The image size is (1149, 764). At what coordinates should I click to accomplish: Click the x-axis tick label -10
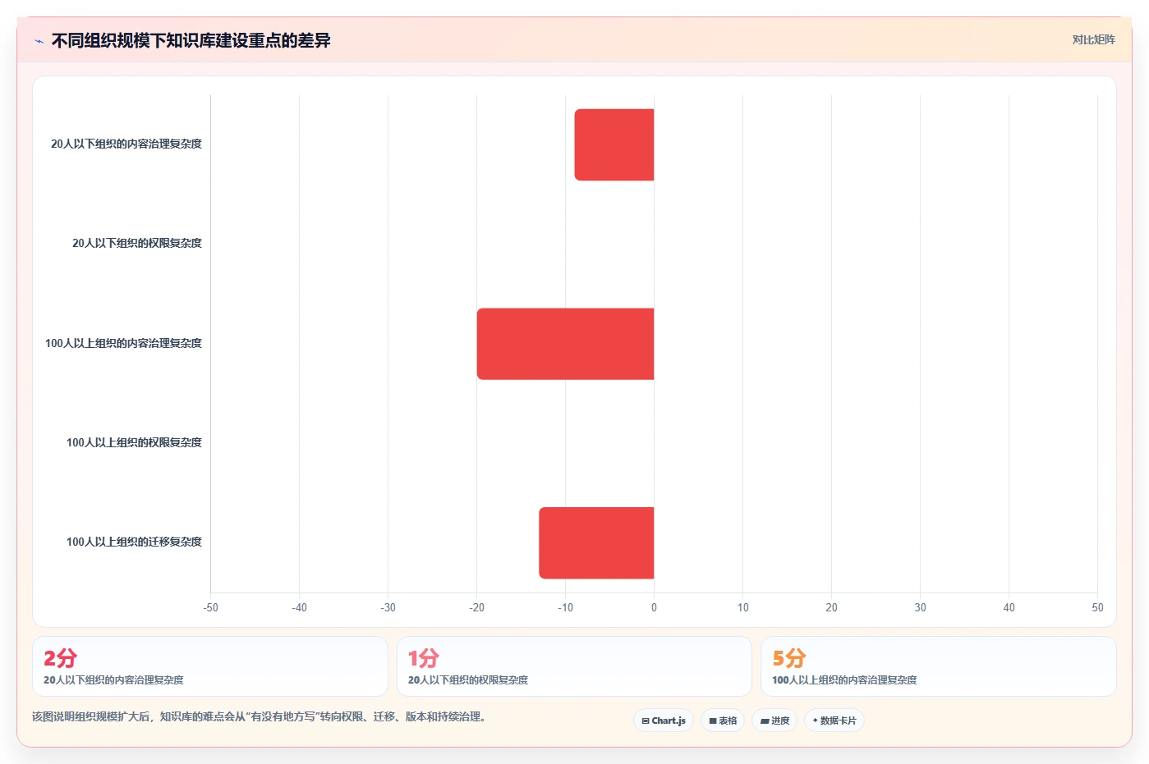[565, 607]
